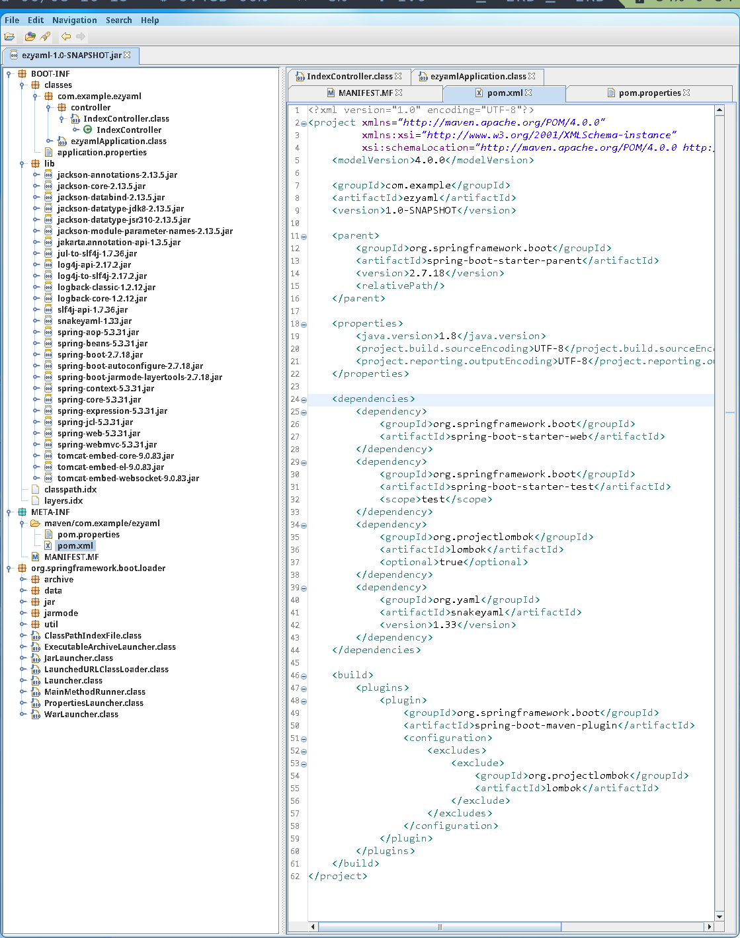Close the pom.xml editor tab
The image size is (740, 938).
click(x=528, y=93)
